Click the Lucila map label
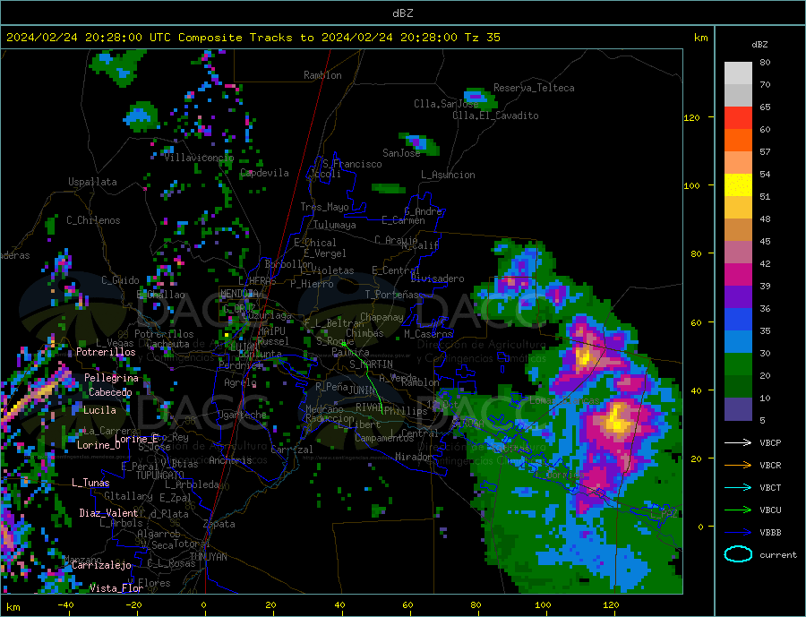Image resolution: width=806 pixels, height=617 pixels. click(99, 410)
